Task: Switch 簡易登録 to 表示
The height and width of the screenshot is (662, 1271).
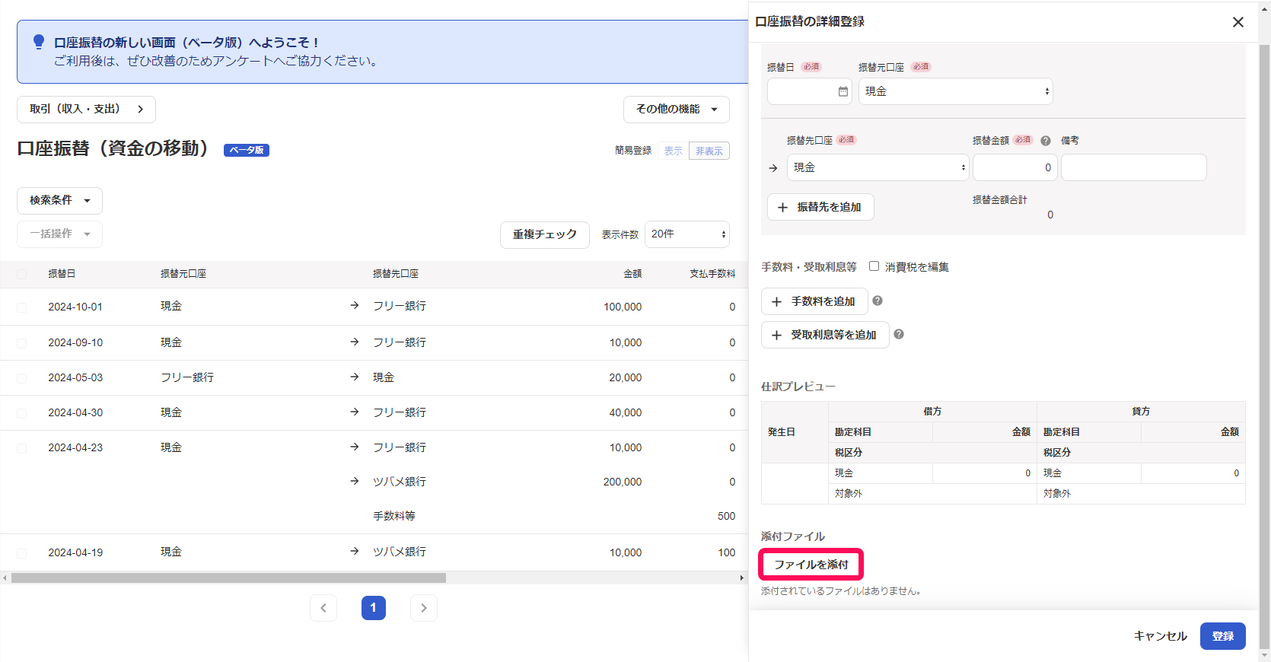Action: (x=674, y=151)
